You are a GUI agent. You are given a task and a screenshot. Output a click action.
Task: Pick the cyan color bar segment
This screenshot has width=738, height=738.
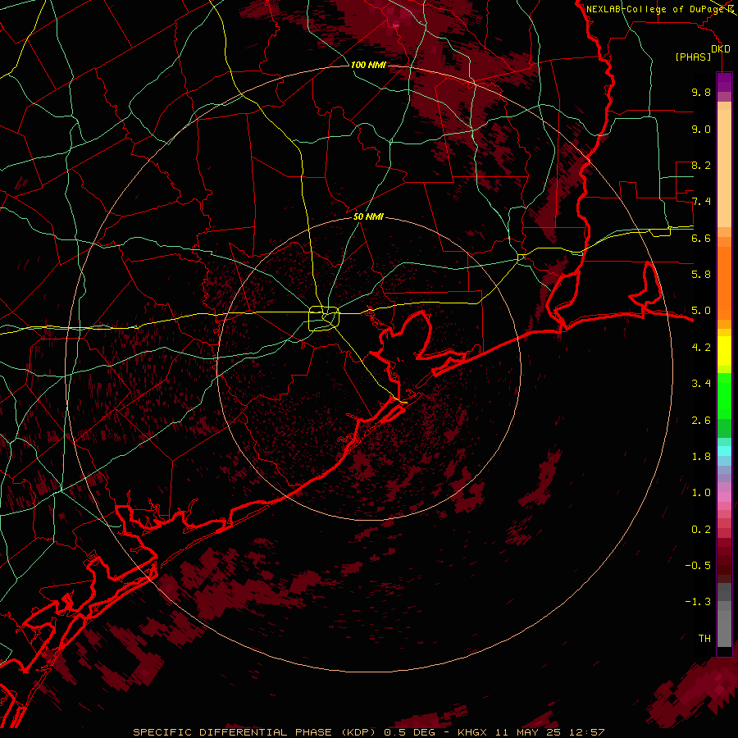click(x=724, y=451)
